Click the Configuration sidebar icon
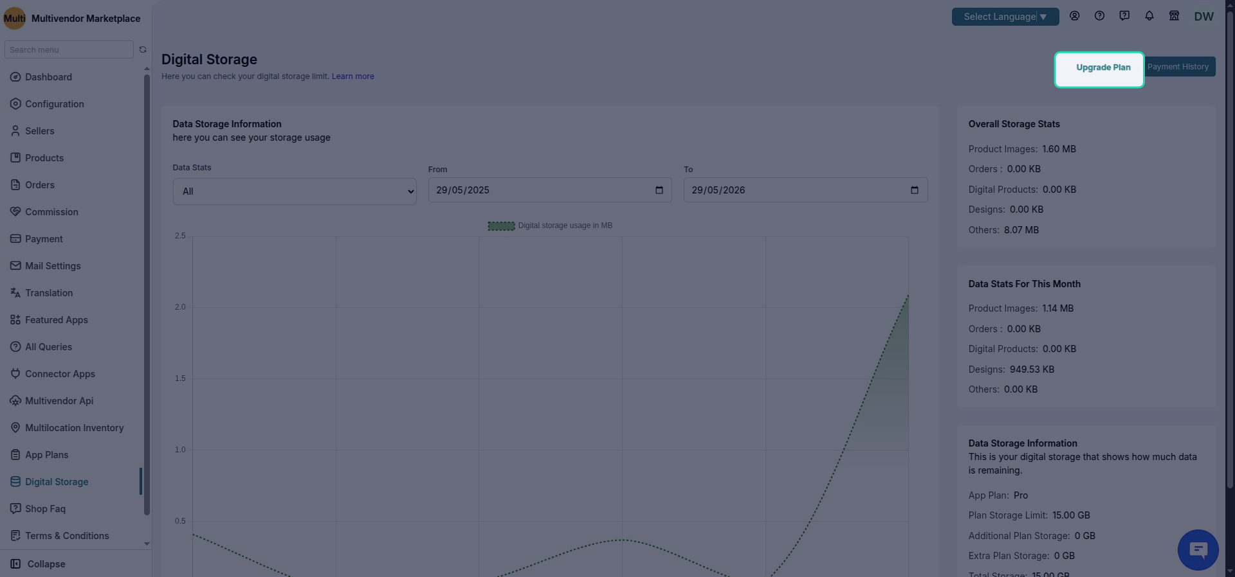The height and width of the screenshot is (577, 1235). click(15, 104)
